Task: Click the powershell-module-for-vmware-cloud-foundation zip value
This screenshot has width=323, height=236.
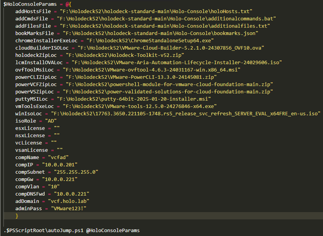Action: 169,84
